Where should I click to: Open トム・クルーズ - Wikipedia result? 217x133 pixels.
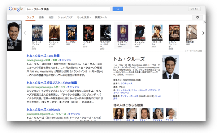(43, 109)
